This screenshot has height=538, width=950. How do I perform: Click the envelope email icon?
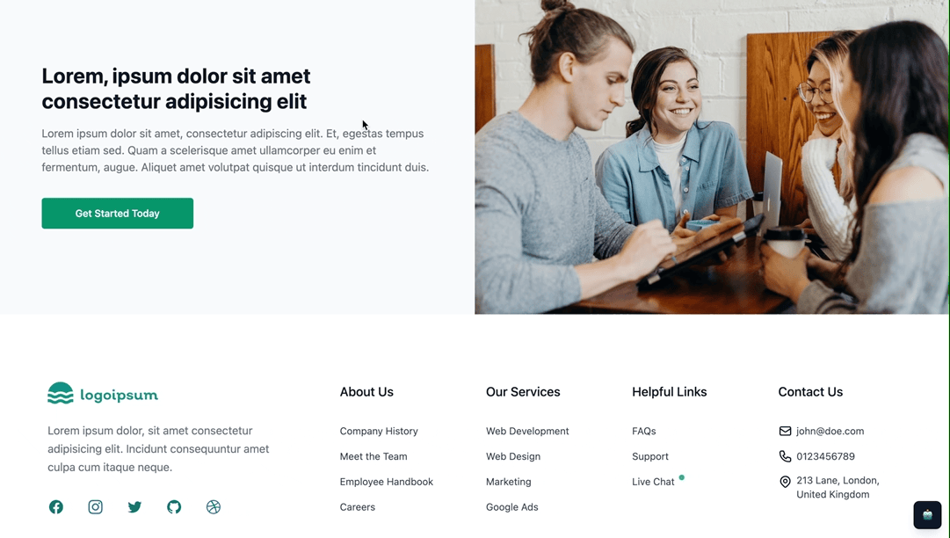tap(785, 431)
